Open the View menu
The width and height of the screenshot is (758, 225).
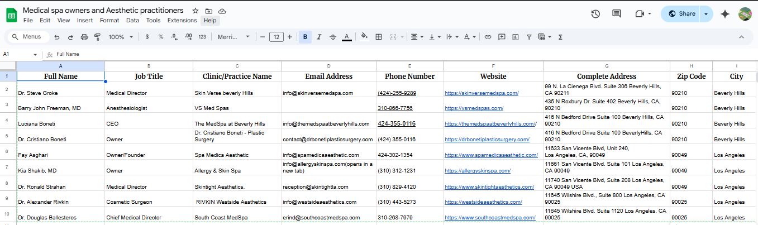(x=64, y=20)
